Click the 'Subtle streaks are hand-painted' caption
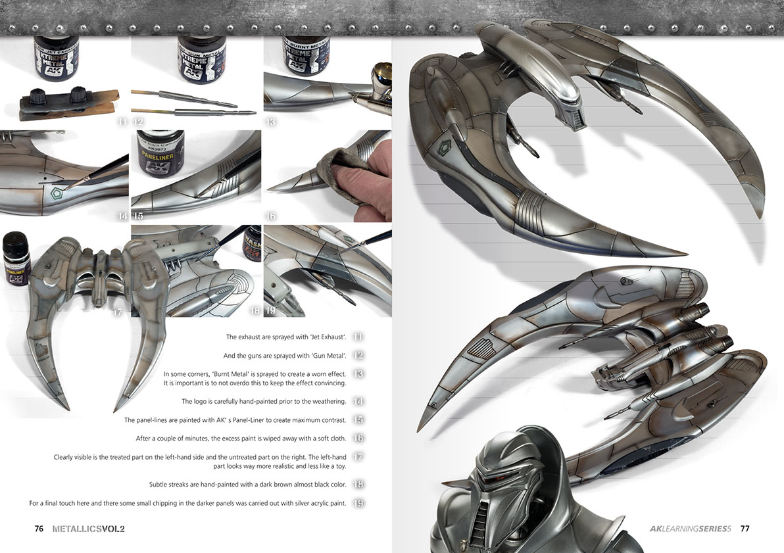784x553 pixels. click(x=247, y=485)
